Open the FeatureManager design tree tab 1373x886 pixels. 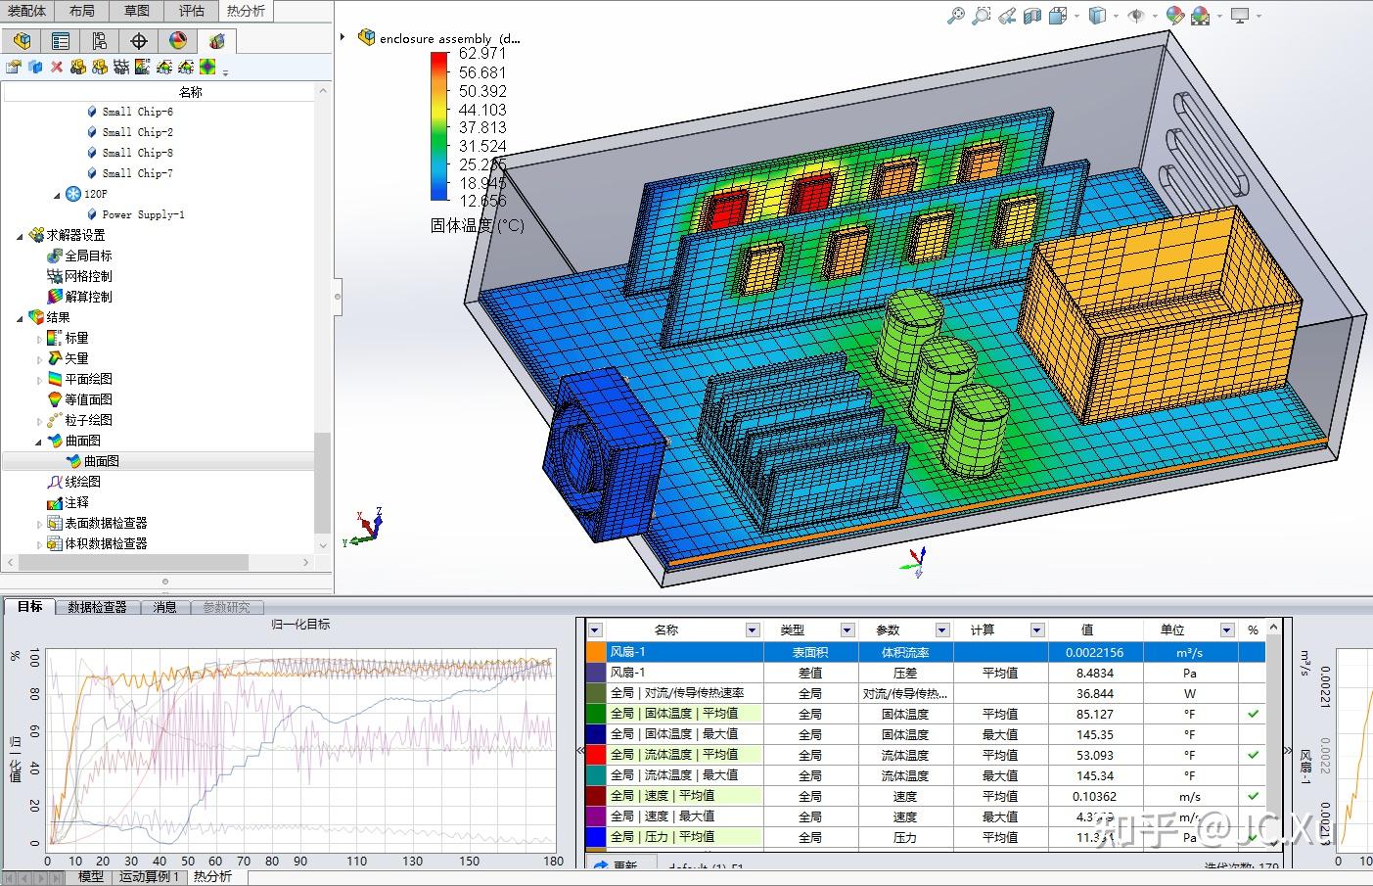tap(22, 41)
